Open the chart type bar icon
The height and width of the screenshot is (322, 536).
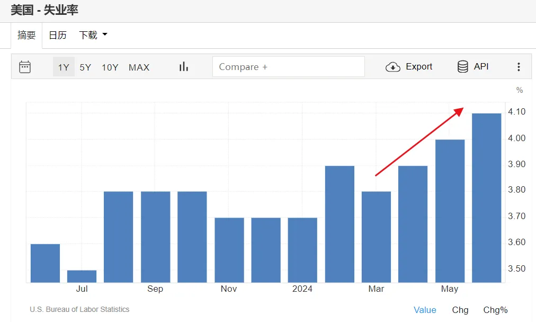click(x=184, y=67)
